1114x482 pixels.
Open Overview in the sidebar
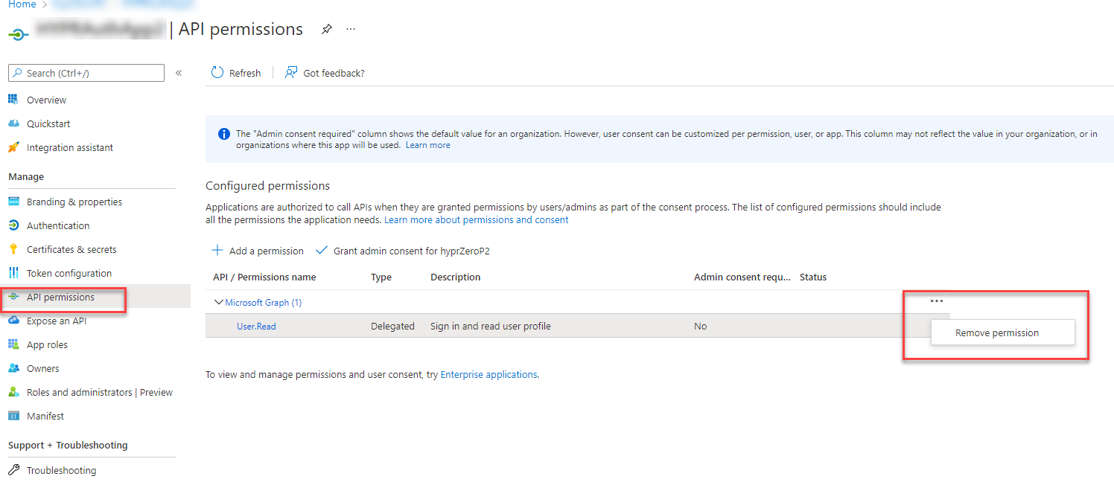[x=46, y=100]
